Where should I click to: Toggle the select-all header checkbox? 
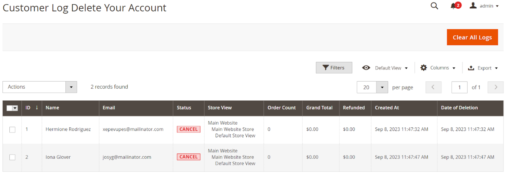pos(10,108)
